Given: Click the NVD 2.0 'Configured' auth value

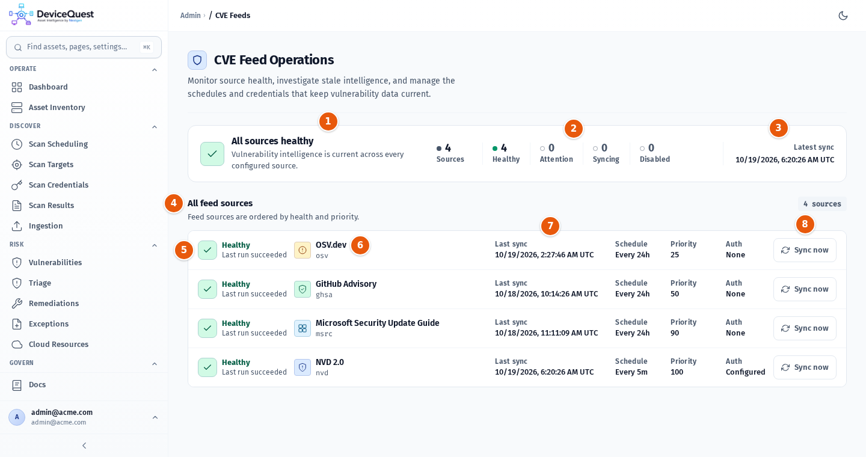Looking at the screenshot, I should tap(746, 372).
